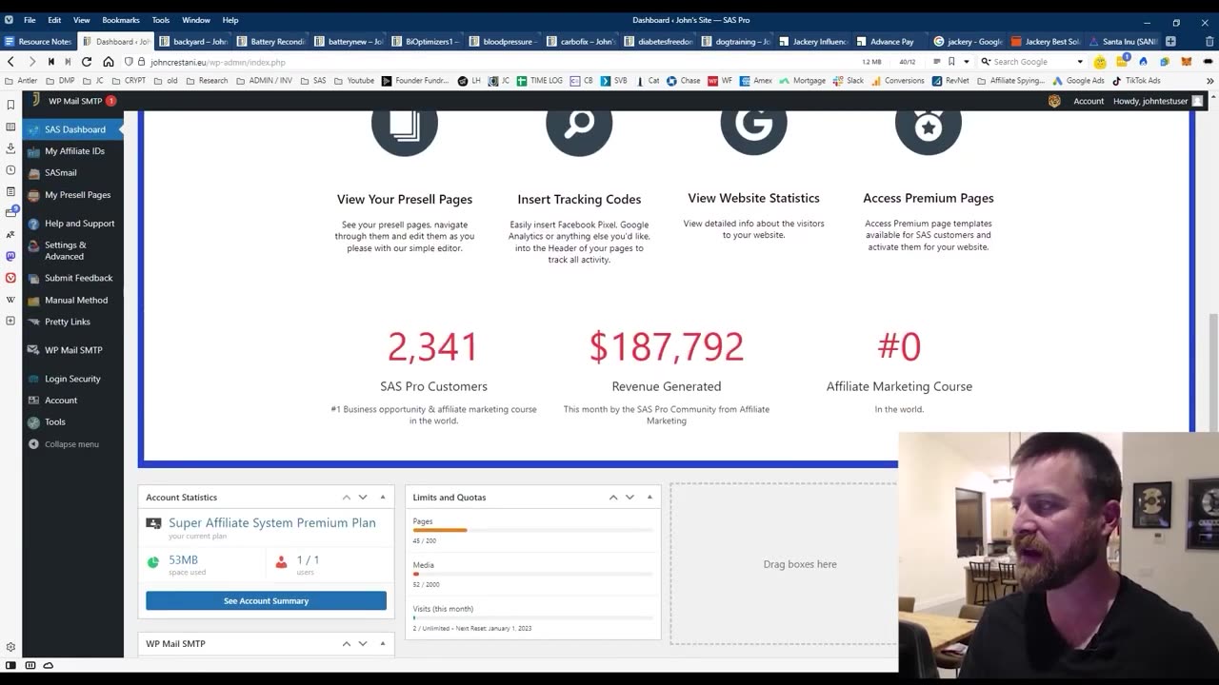1219x685 pixels.
Task: Click the Media quota progress bar
Action: pyautogui.click(x=532, y=574)
